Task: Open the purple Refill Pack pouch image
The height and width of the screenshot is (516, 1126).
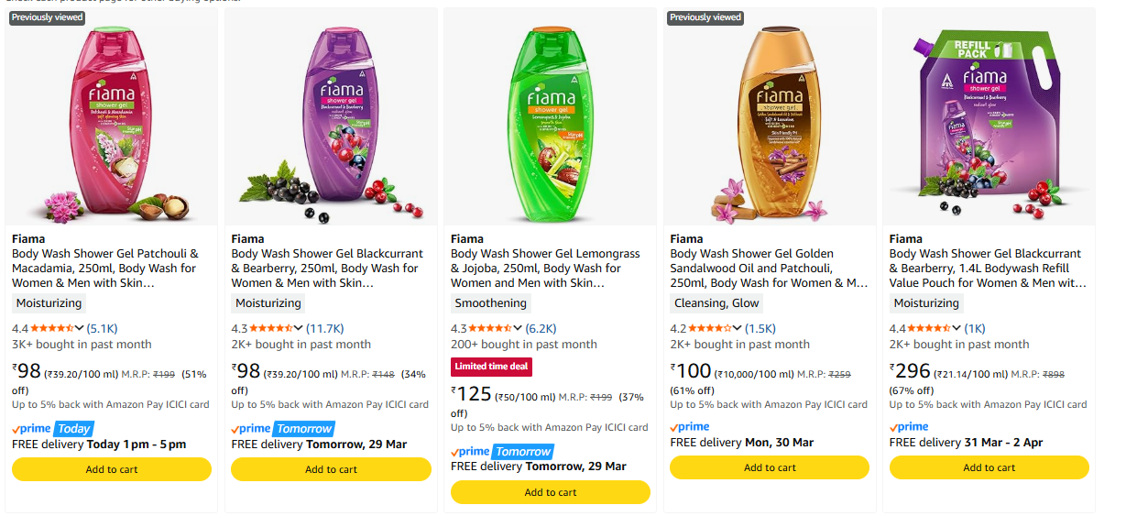Action: pos(989,116)
